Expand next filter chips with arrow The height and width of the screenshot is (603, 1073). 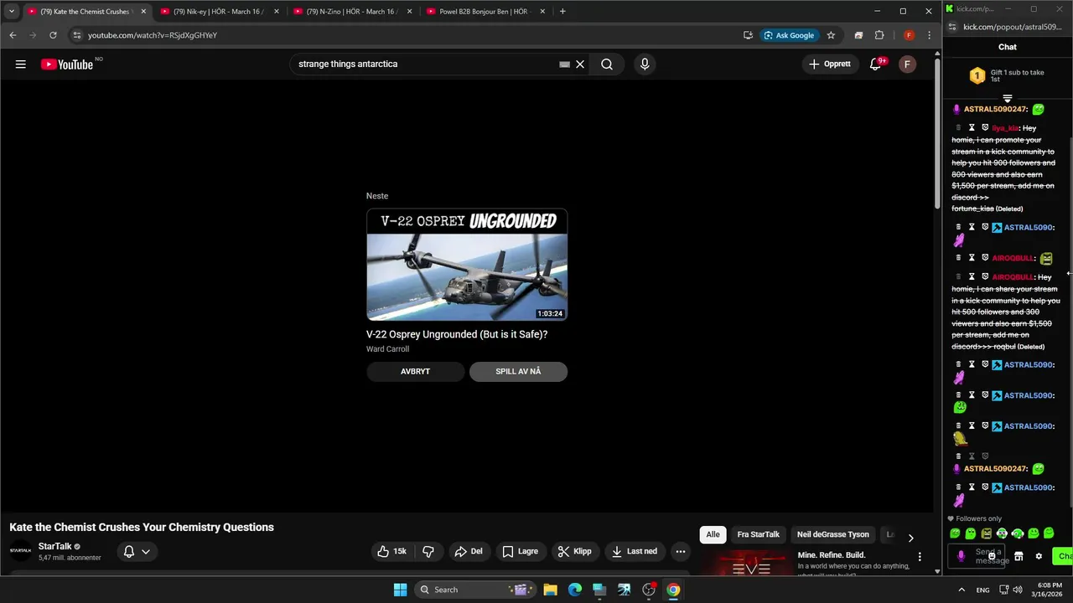(x=910, y=538)
